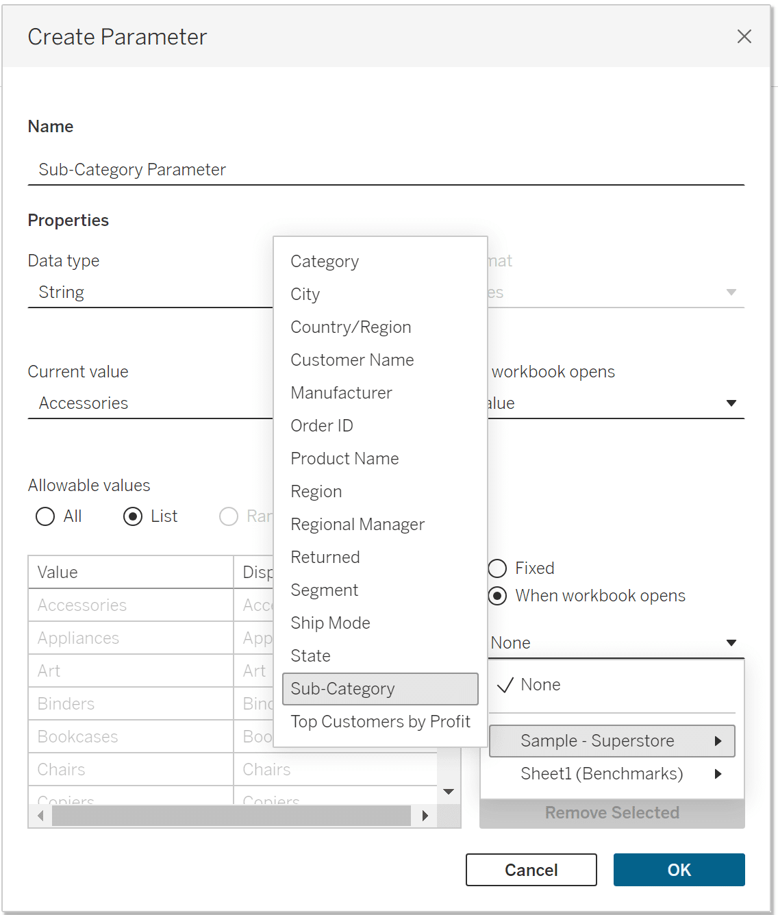
Task: Select the Appliances value row
Action: (x=131, y=638)
